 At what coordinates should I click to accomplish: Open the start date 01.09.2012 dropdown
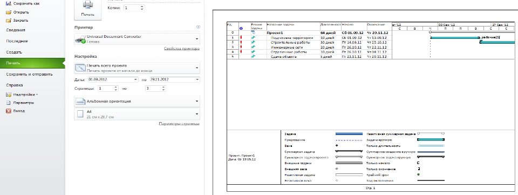pos(136,79)
